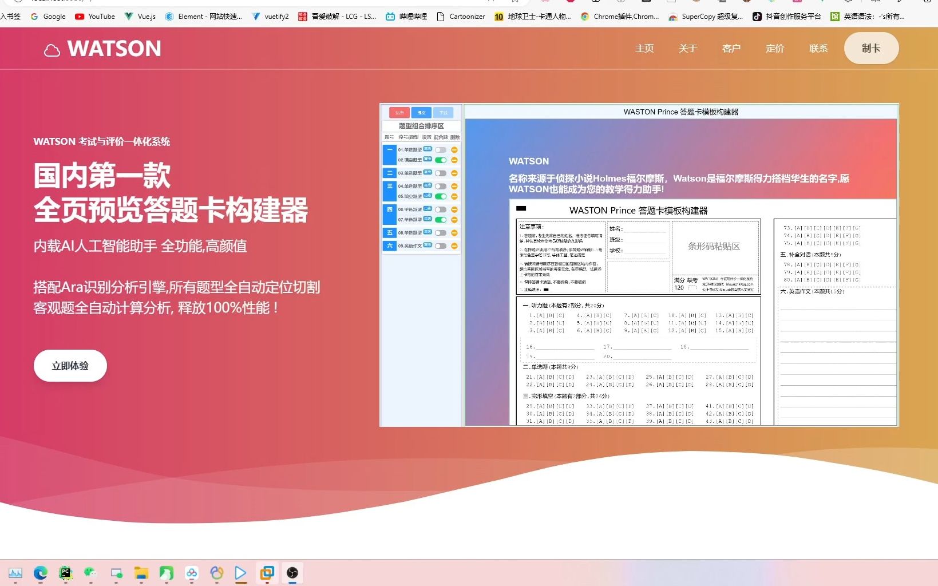
Task: Open File Explorer from the taskbar
Action: 141,573
